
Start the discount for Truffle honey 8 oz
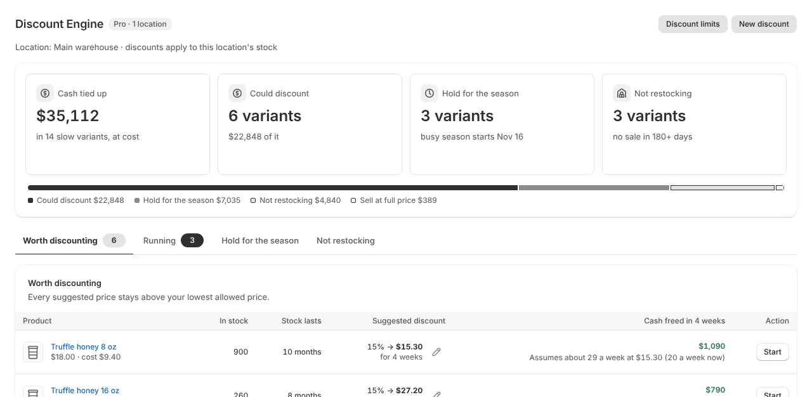coord(773,352)
